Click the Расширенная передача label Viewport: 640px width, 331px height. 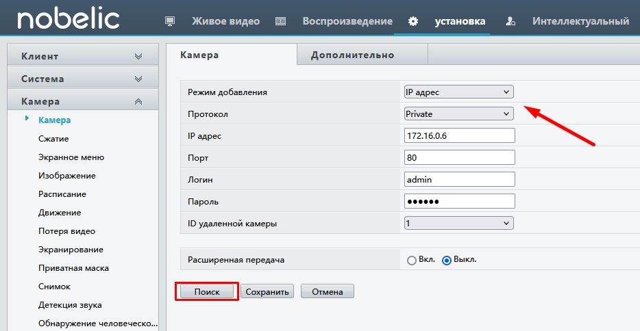(x=236, y=260)
